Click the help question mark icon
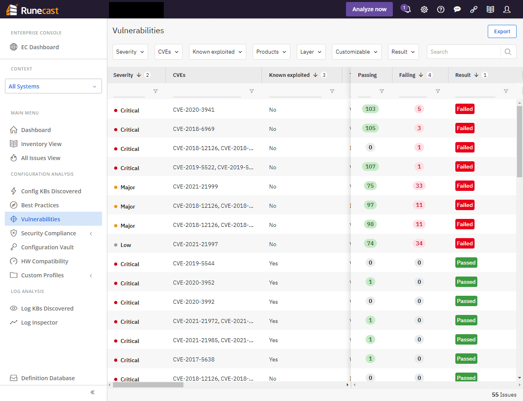The width and height of the screenshot is (523, 401). [441, 9]
